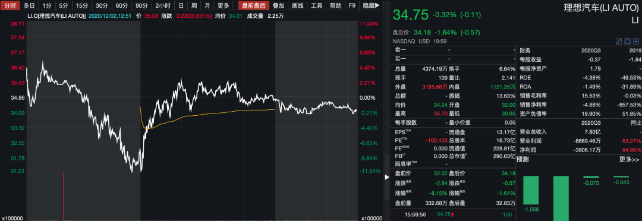Toggle 叠加 overlay mode
The image size is (642, 221).
click(278, 5)
